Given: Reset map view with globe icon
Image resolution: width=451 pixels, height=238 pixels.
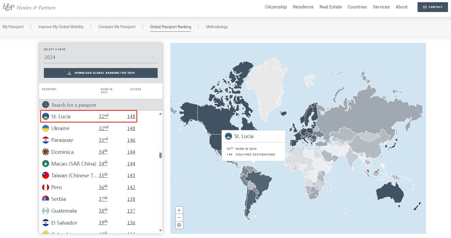Looking at the screenshot, I should (179, 225).
